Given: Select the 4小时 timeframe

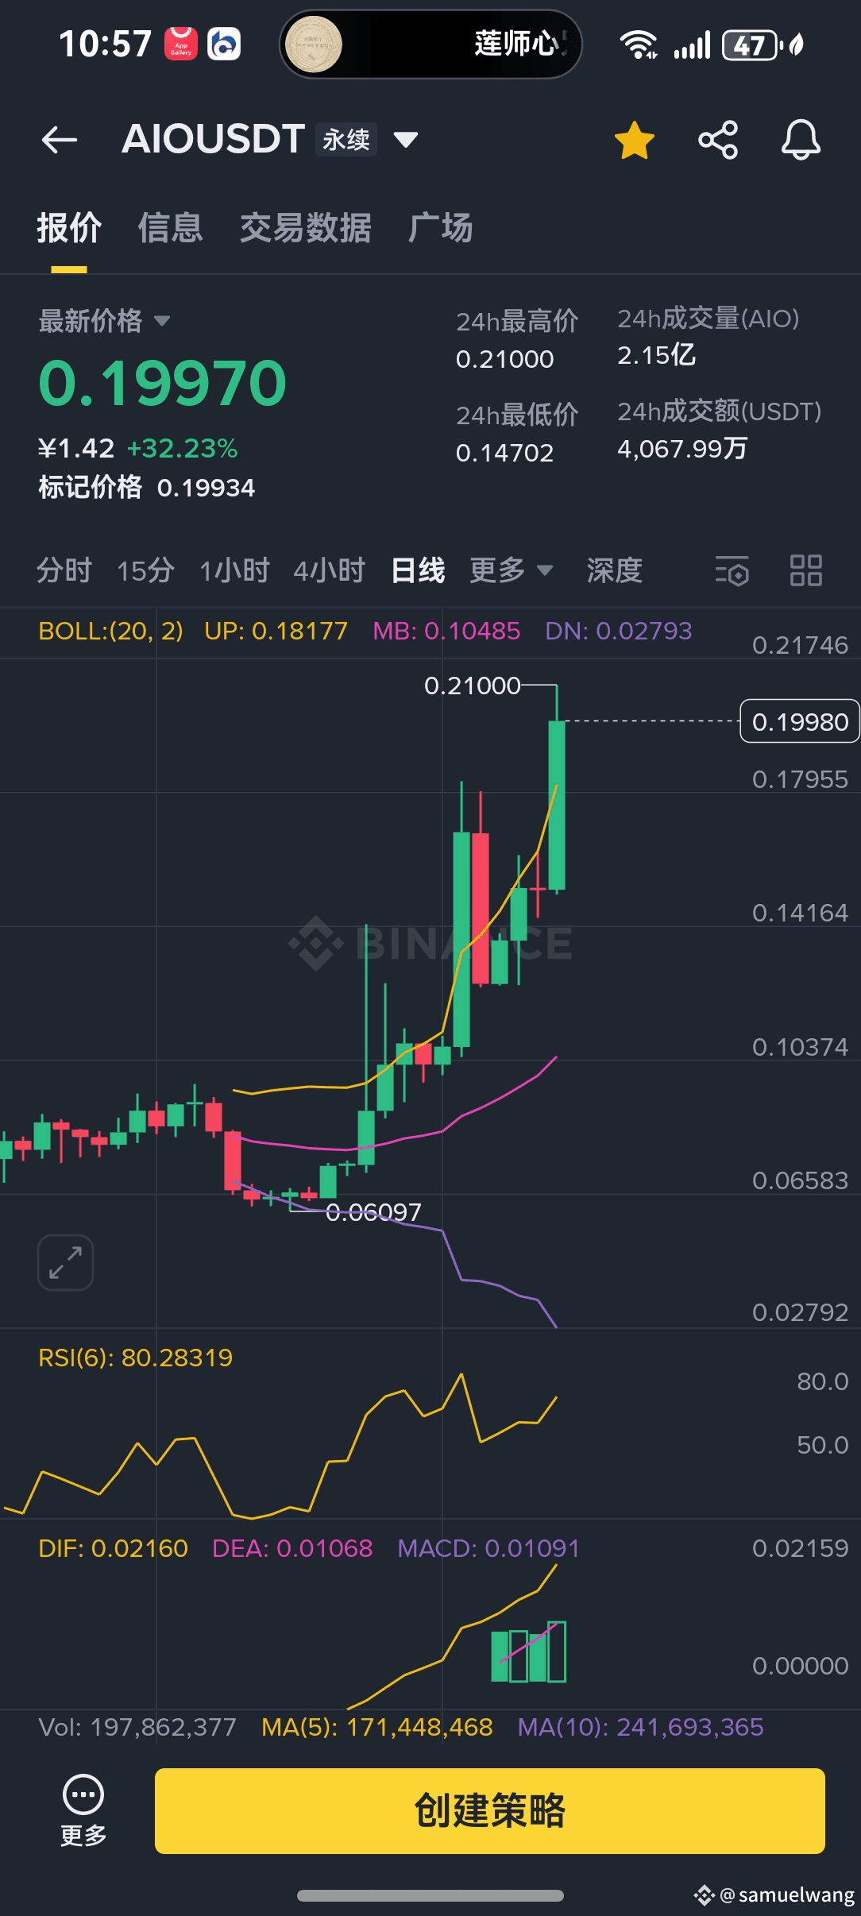Looking at the screenshot, I should tap(329, 570).
